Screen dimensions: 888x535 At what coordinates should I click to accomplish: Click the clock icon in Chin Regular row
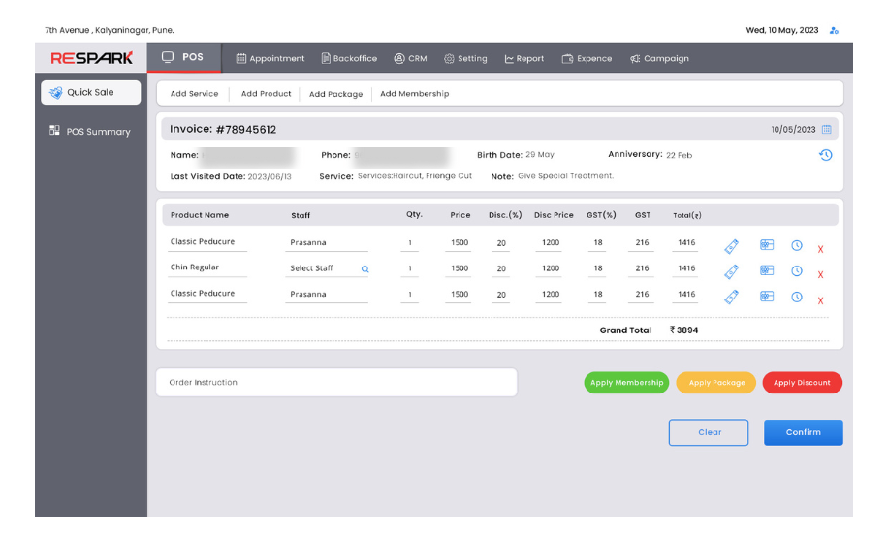(x=796, y=271)
